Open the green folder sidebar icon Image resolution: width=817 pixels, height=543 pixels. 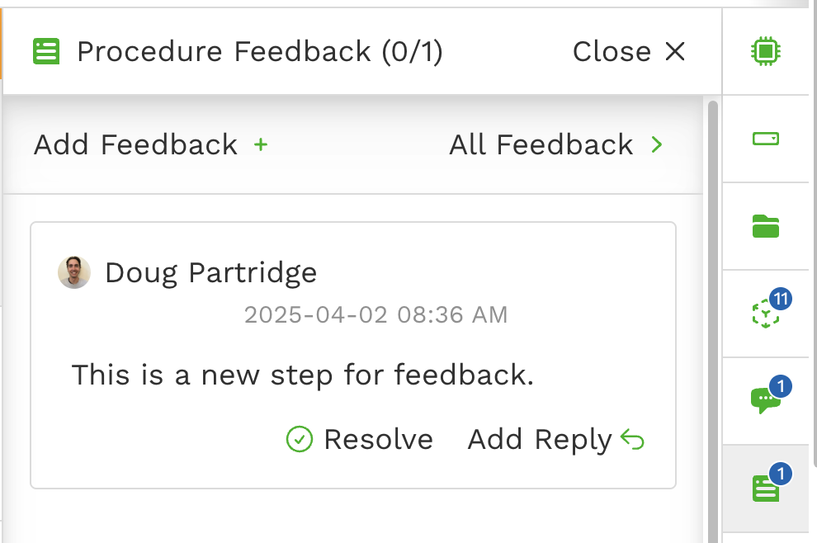coord(766,226)
